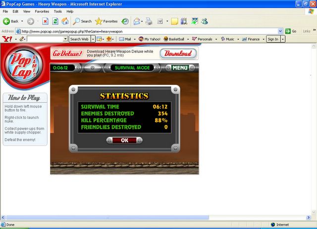Screen dimensions: 317x229
Task: Open the History clock icon
Action: pos(125,21)
